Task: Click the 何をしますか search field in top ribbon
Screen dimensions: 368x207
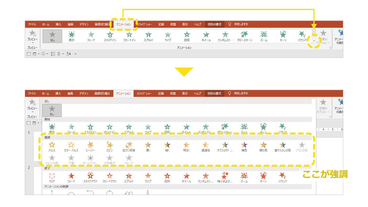Action: click(239, 24)
